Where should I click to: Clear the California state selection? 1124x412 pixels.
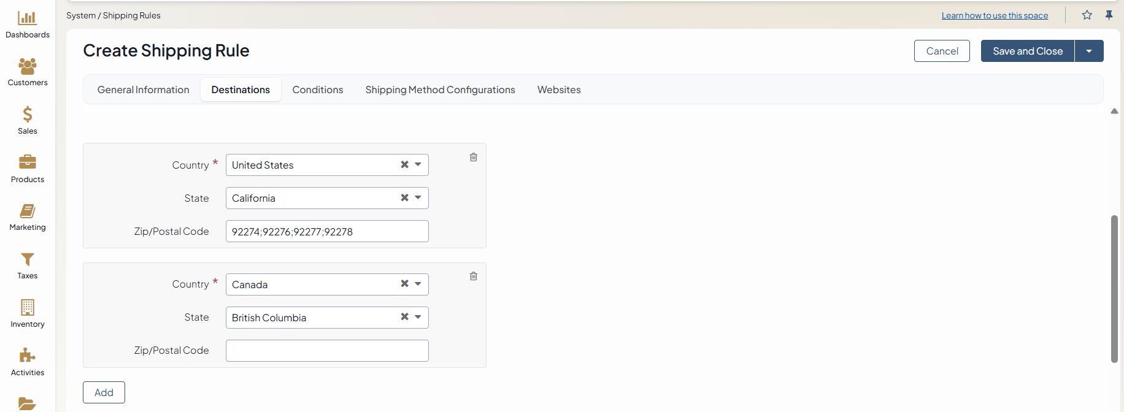pyautogui.click(x=404, y=198)
